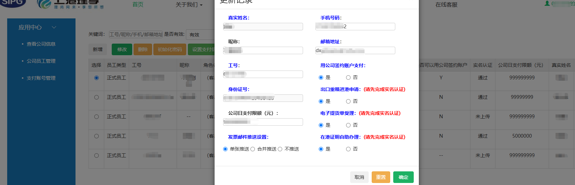The height and width of the screenshot is (185, 575).
Task: Open 在线客服 in top navigation
Action: click(x=447, y=5)
